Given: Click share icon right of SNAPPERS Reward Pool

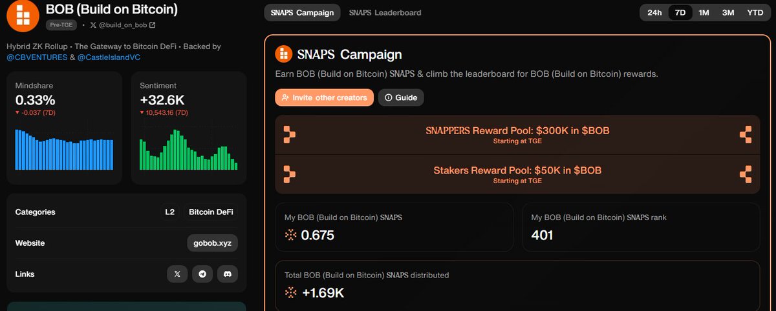Looking at the screenshot, I should [746, 134].
